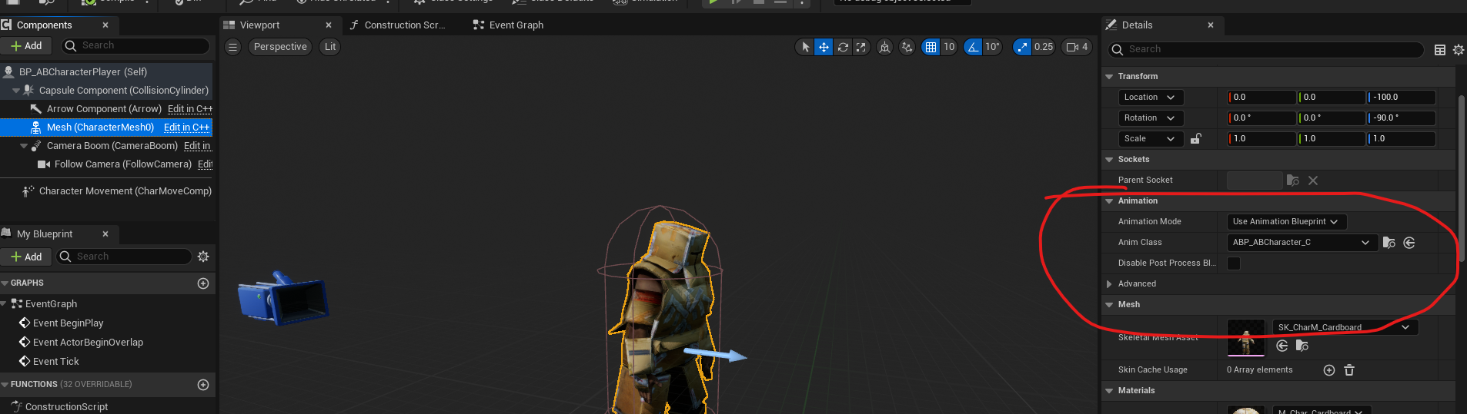This screenshot has width=1467, height=414.
Task: Cycle the world/local coordinate system icon
Action: coord(885,47)
